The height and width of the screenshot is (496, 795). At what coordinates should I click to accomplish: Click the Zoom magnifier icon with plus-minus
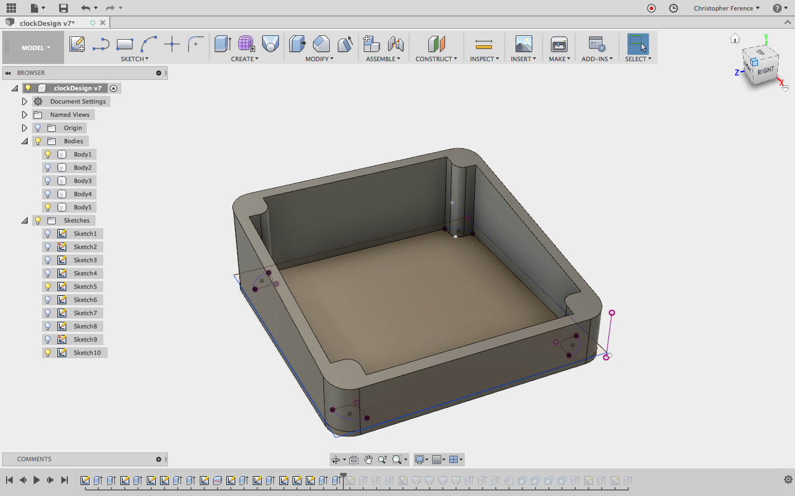383,460
